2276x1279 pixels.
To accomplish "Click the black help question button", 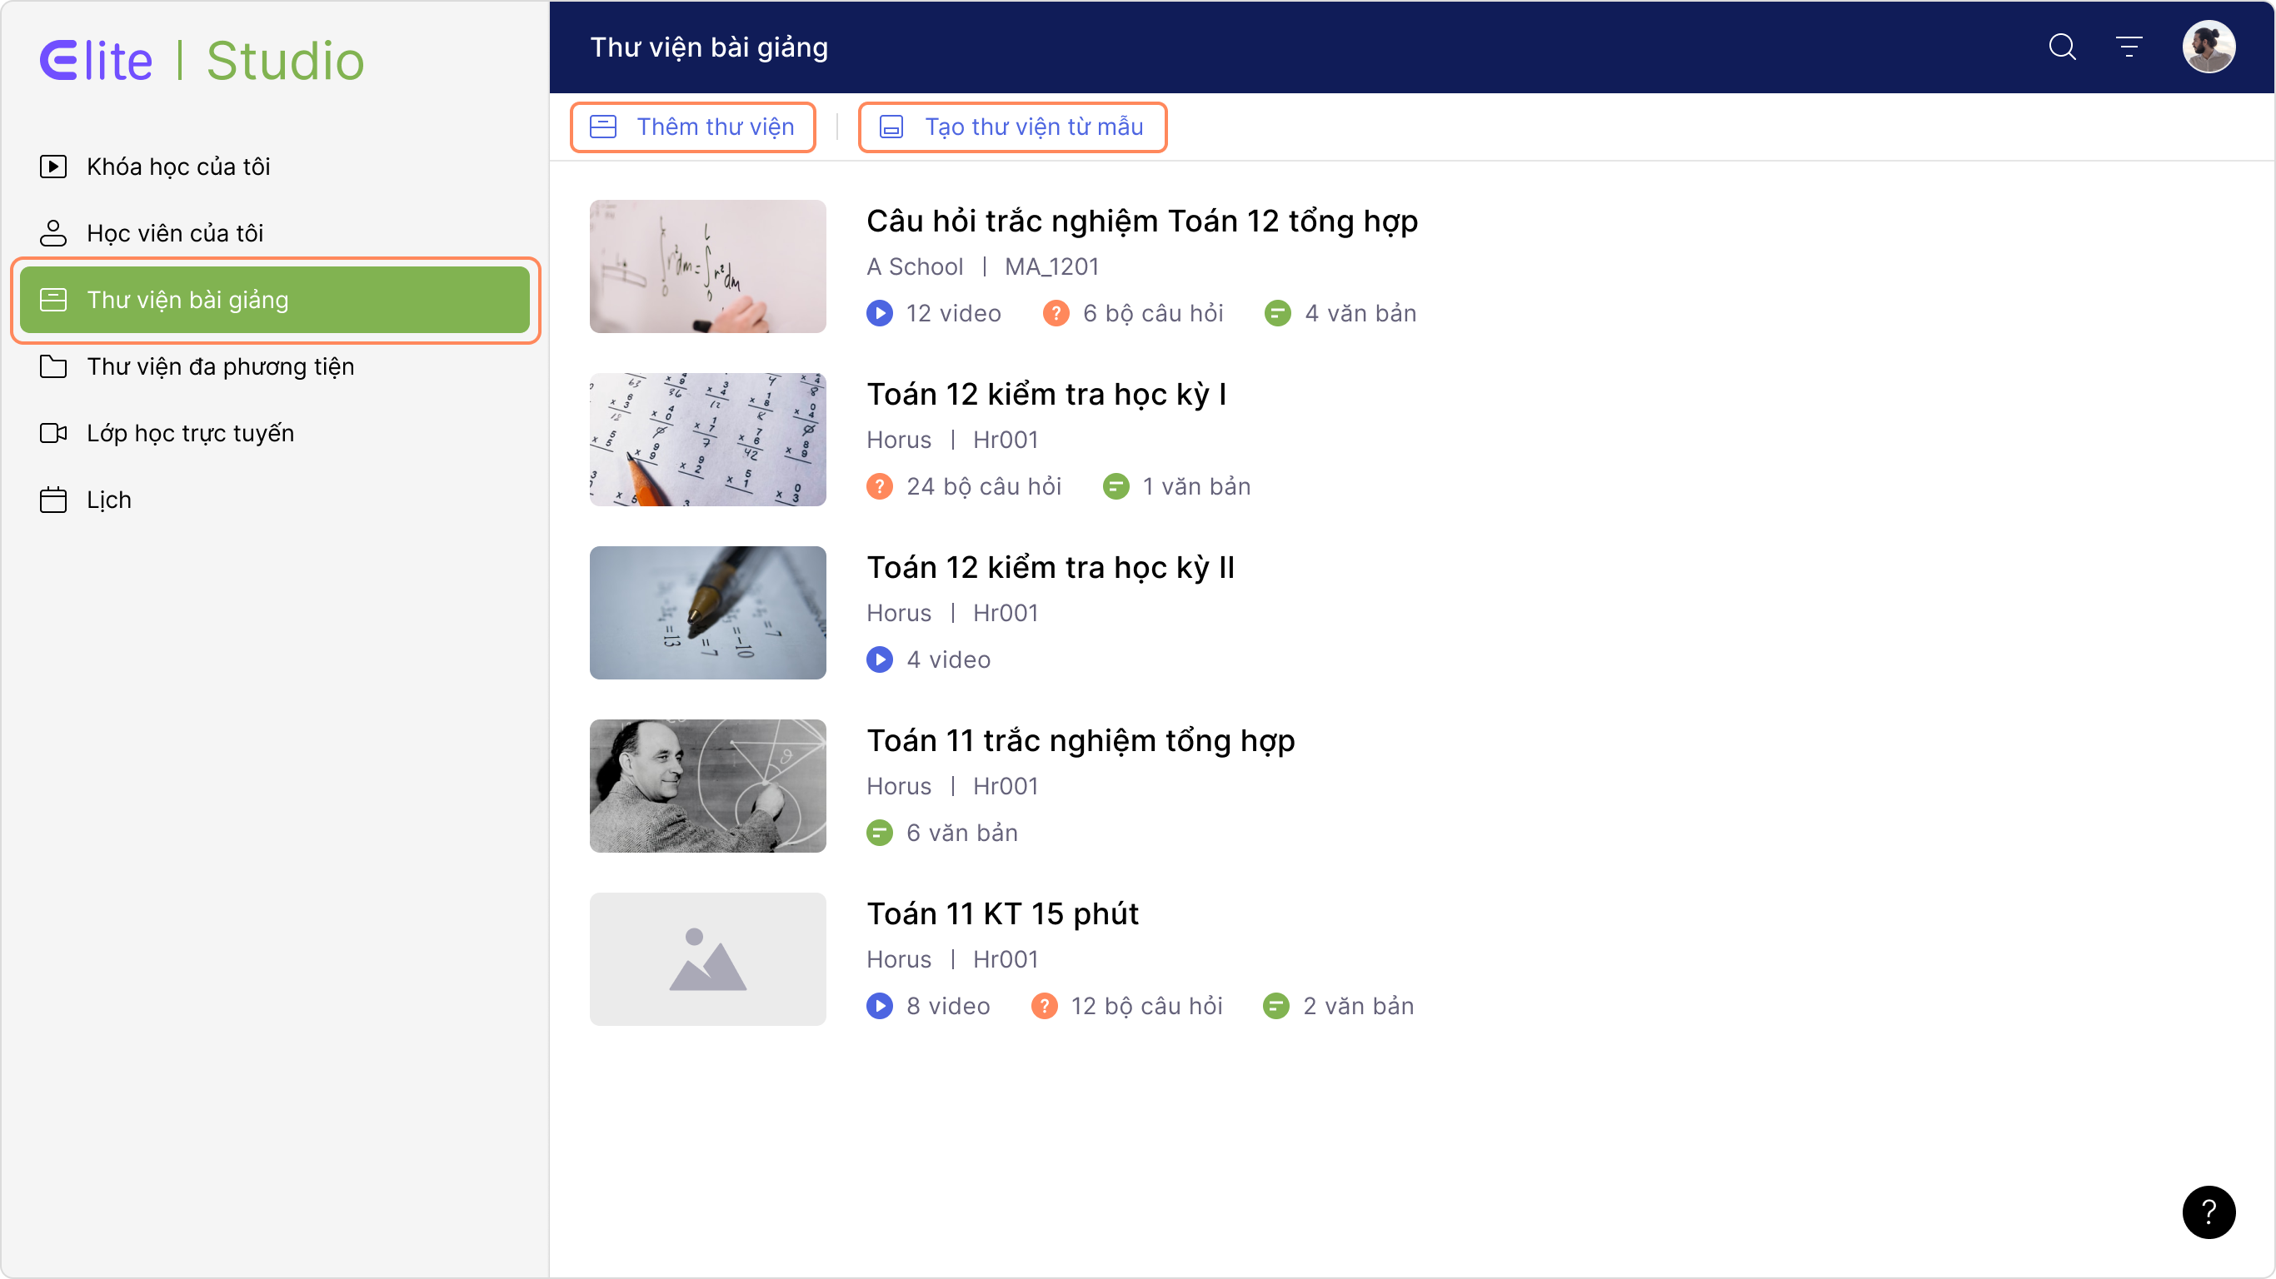I will pyautogui.click(x=2208, y=1212).
